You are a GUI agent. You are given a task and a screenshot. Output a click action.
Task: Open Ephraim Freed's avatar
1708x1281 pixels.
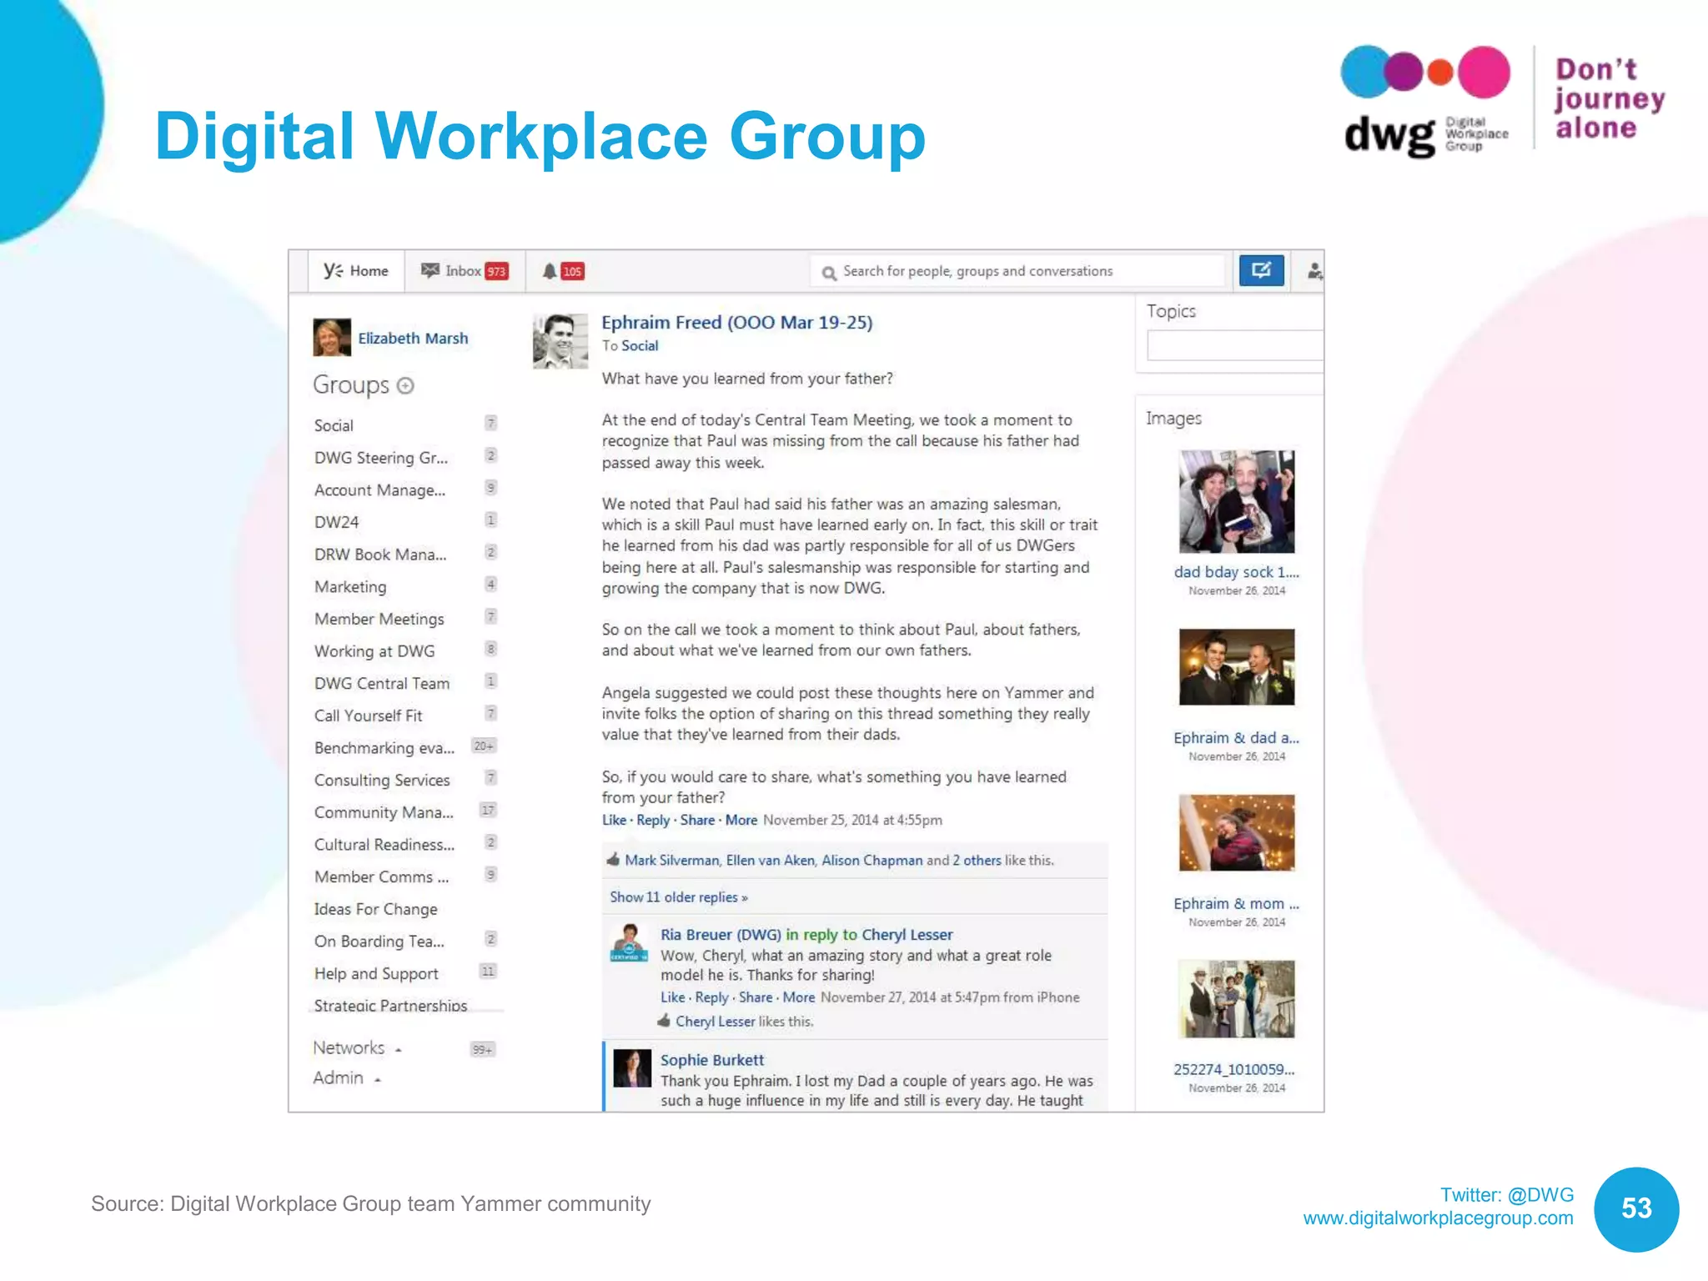pos(560,341)
